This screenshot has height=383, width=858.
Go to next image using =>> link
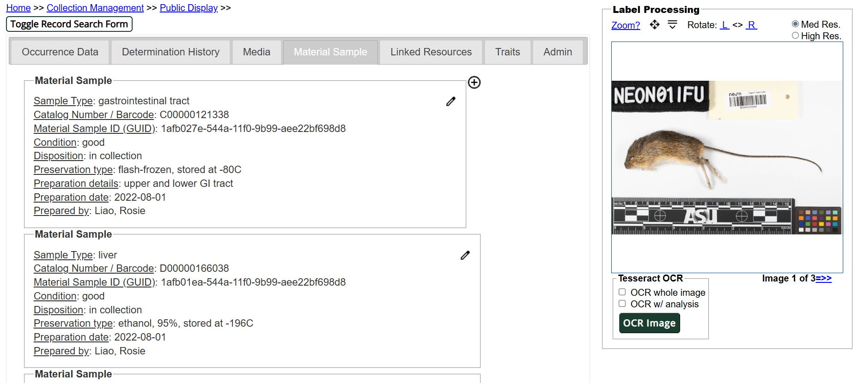pos(823,278)
